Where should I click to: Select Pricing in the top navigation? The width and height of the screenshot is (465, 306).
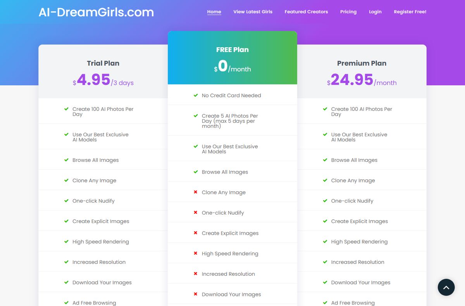348,12
